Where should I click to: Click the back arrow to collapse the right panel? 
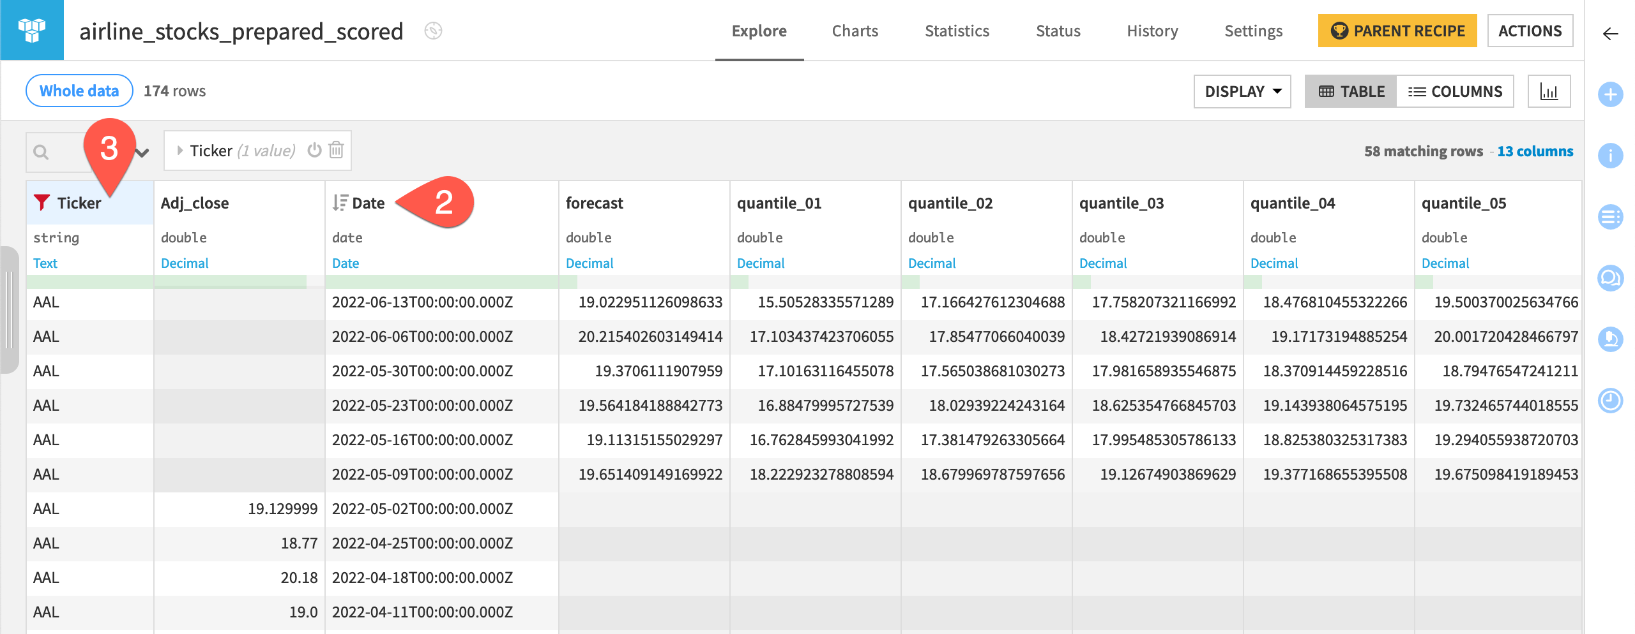1610,34
